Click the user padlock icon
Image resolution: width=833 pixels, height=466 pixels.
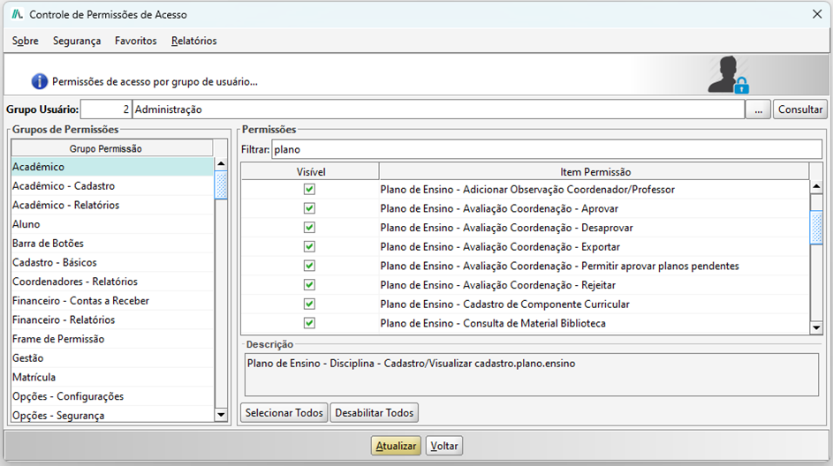(729, 75)
